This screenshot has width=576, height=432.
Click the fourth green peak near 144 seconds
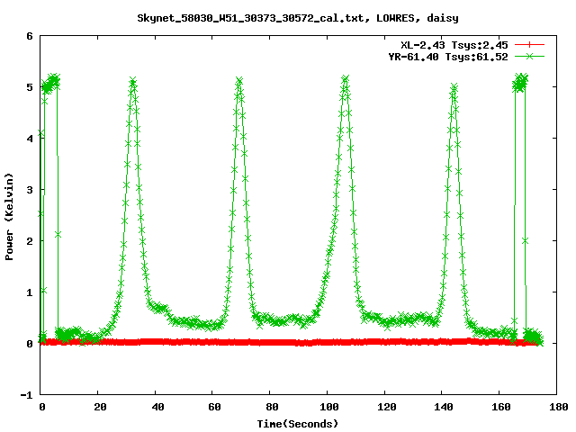click(454, 88)
